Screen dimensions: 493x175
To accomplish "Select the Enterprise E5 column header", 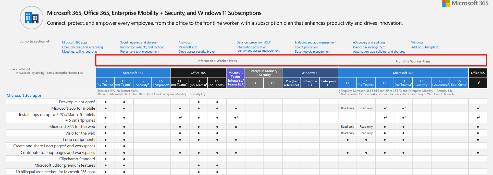I will [x=329, y=83].
